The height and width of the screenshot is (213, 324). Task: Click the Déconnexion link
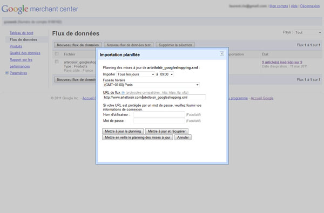pos(310,6)
